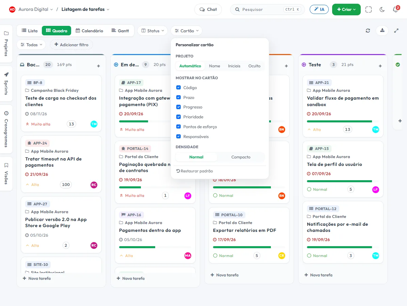Expand the Criar button menu
The width and height of the screenshot is (407, 306).
pos(346,9)
